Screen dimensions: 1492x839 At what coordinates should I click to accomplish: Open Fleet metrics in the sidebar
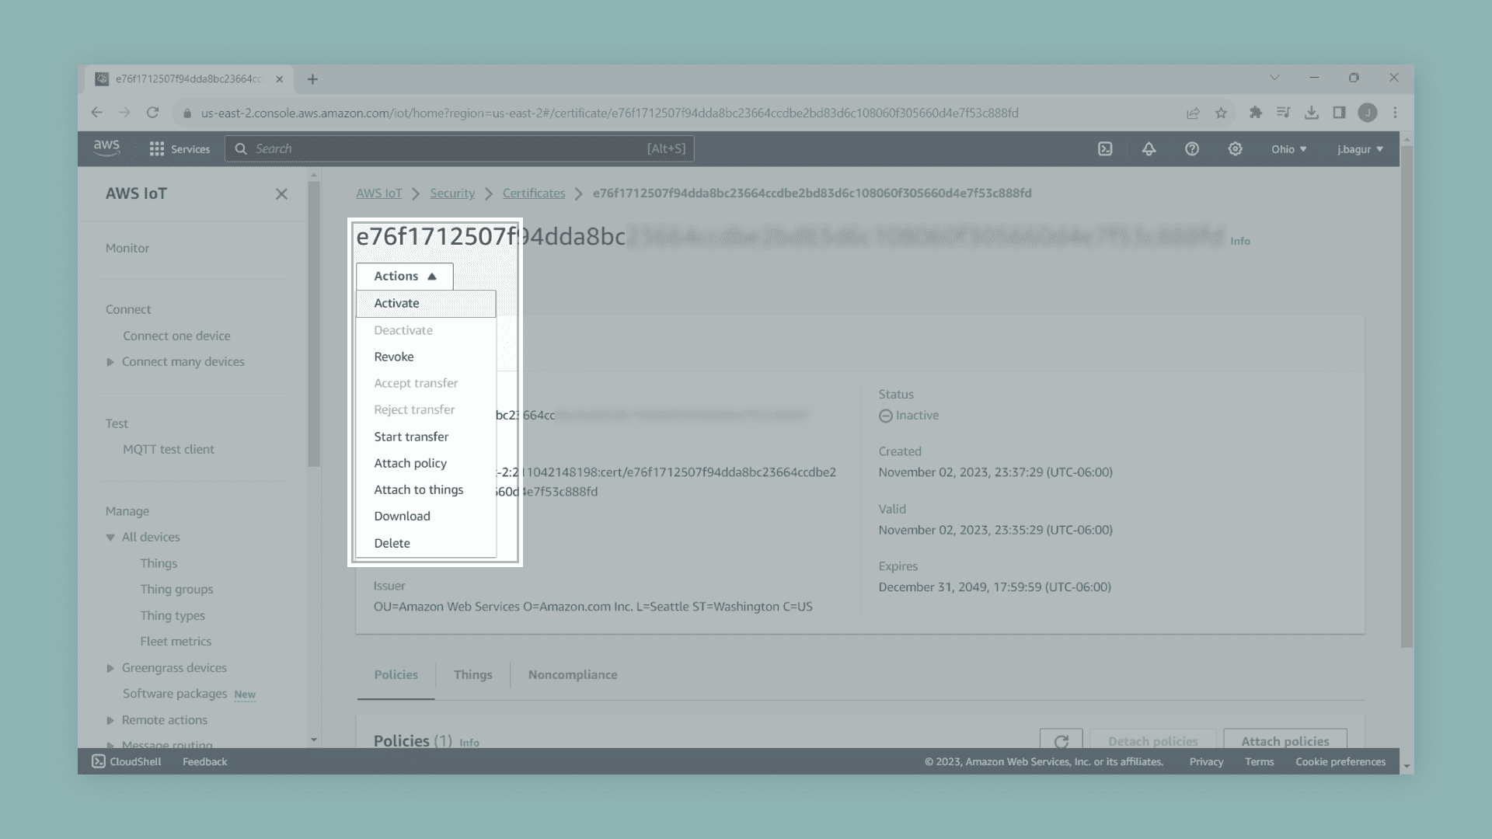click(x=176, y=642)
